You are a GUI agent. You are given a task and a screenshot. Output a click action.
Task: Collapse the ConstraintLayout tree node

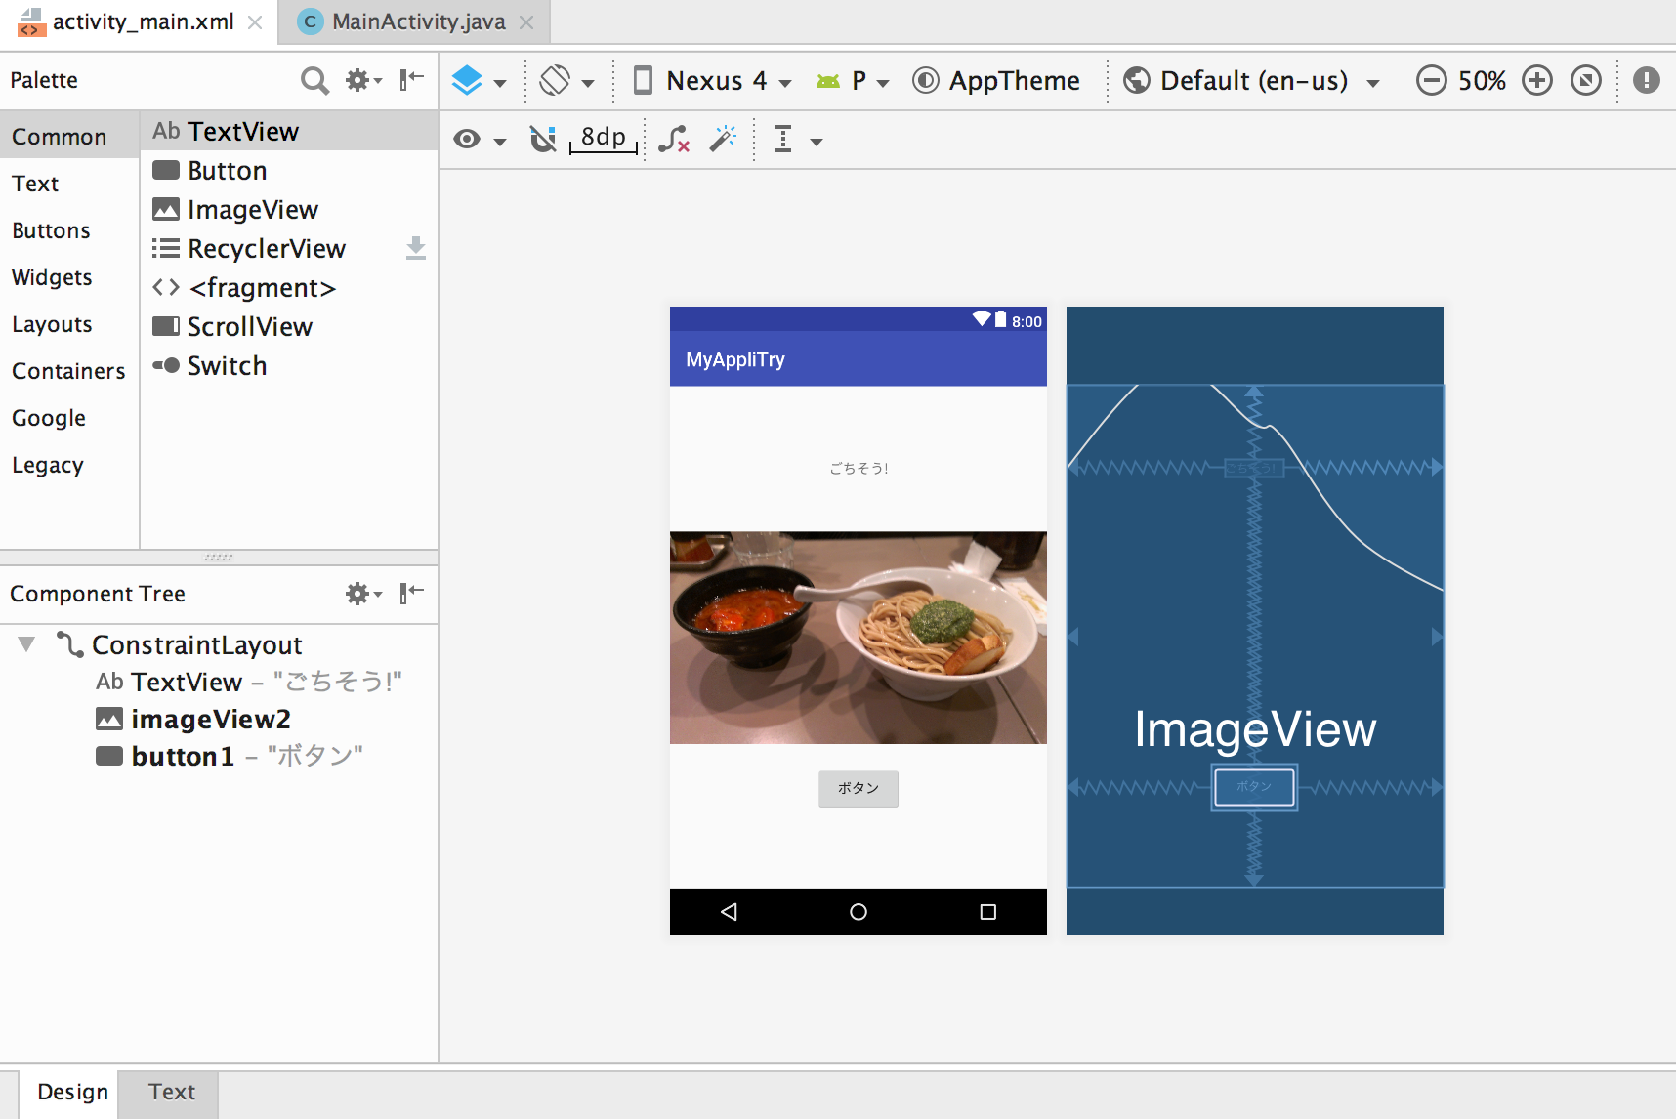[x=26, y=644]
